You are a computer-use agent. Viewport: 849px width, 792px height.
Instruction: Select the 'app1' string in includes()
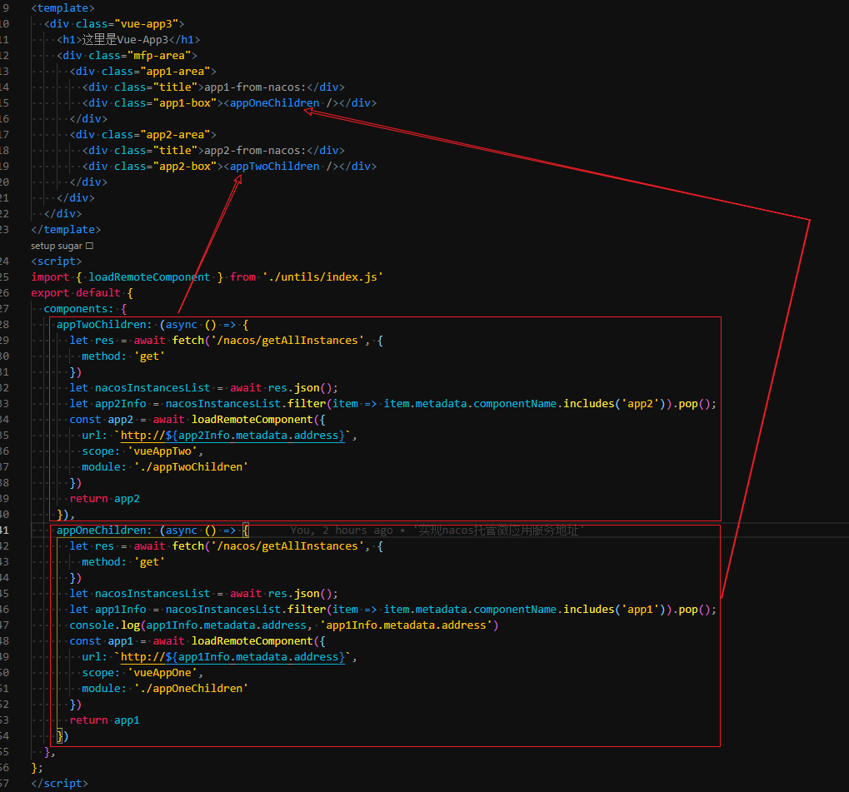pyautogui.click(x=640, y=610)
